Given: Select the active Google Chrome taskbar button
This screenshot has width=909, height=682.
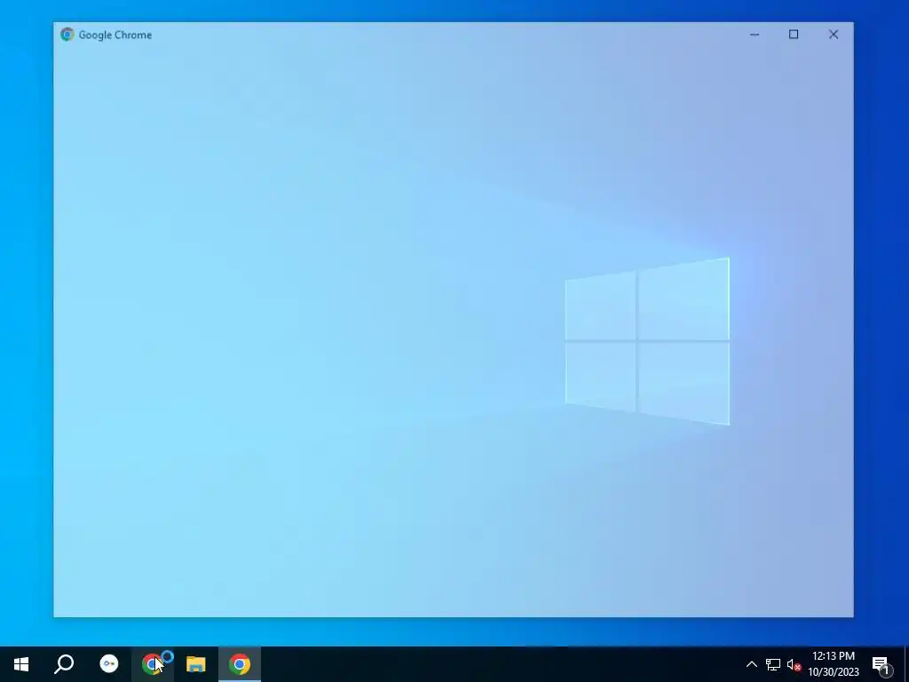Looking at the screenshot, I should coord(240,664).
